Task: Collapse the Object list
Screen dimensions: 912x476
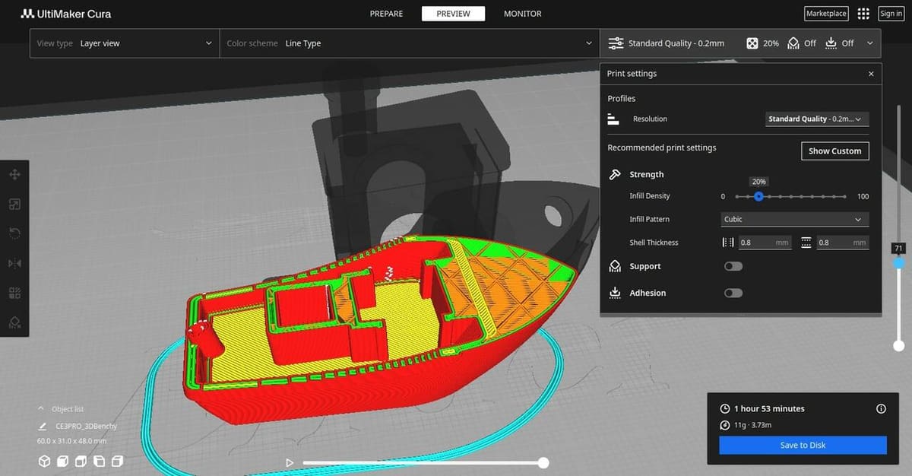Action: (x=42, y=409)
